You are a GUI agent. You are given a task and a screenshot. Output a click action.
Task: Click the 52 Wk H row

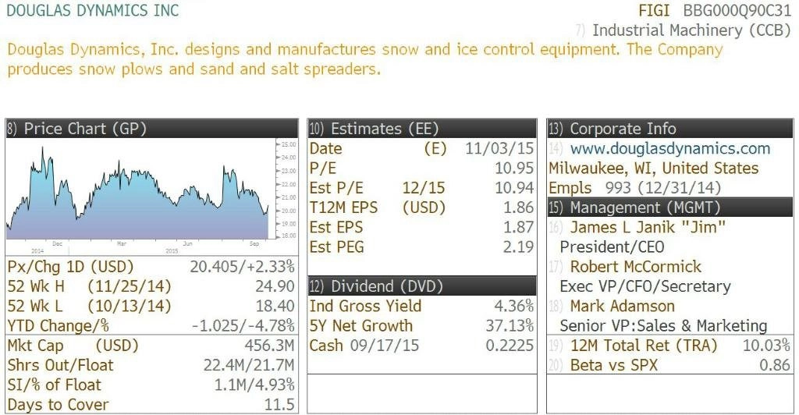coord(151,286)
